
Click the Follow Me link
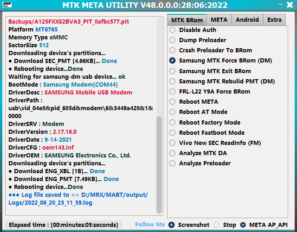(150, 225)
